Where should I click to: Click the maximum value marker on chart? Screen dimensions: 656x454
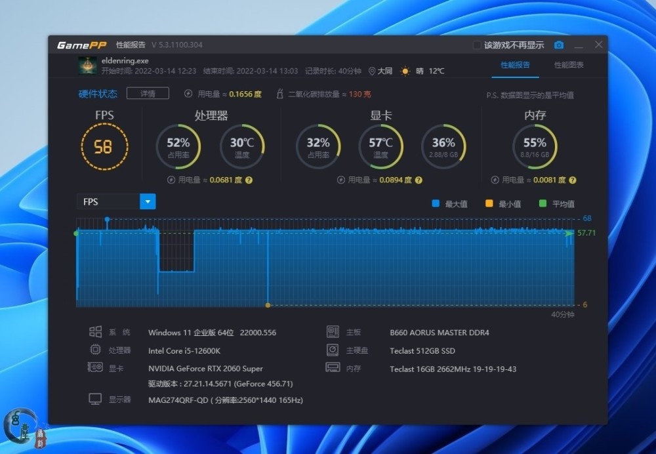107,219
